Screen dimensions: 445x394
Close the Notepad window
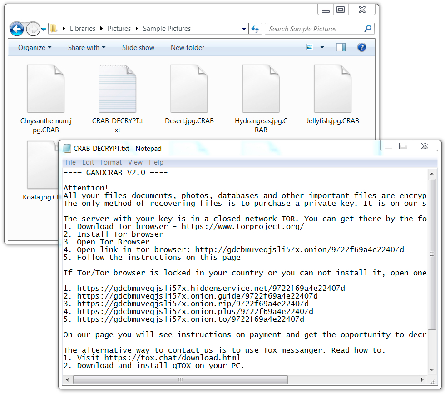(425, 146)
